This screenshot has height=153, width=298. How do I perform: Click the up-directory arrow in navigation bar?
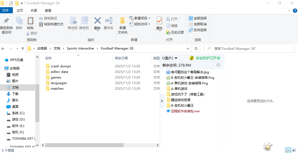tap(23, 49)
